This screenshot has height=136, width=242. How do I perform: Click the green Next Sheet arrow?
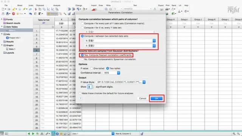click(x=33, y=134)
